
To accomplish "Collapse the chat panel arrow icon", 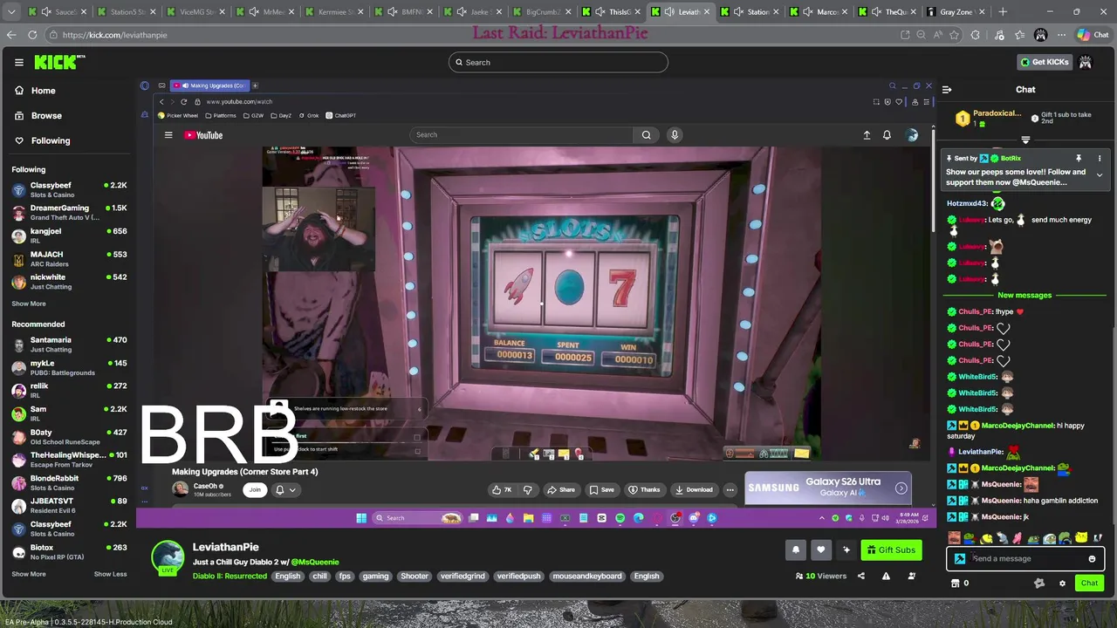I will (947, 89).
